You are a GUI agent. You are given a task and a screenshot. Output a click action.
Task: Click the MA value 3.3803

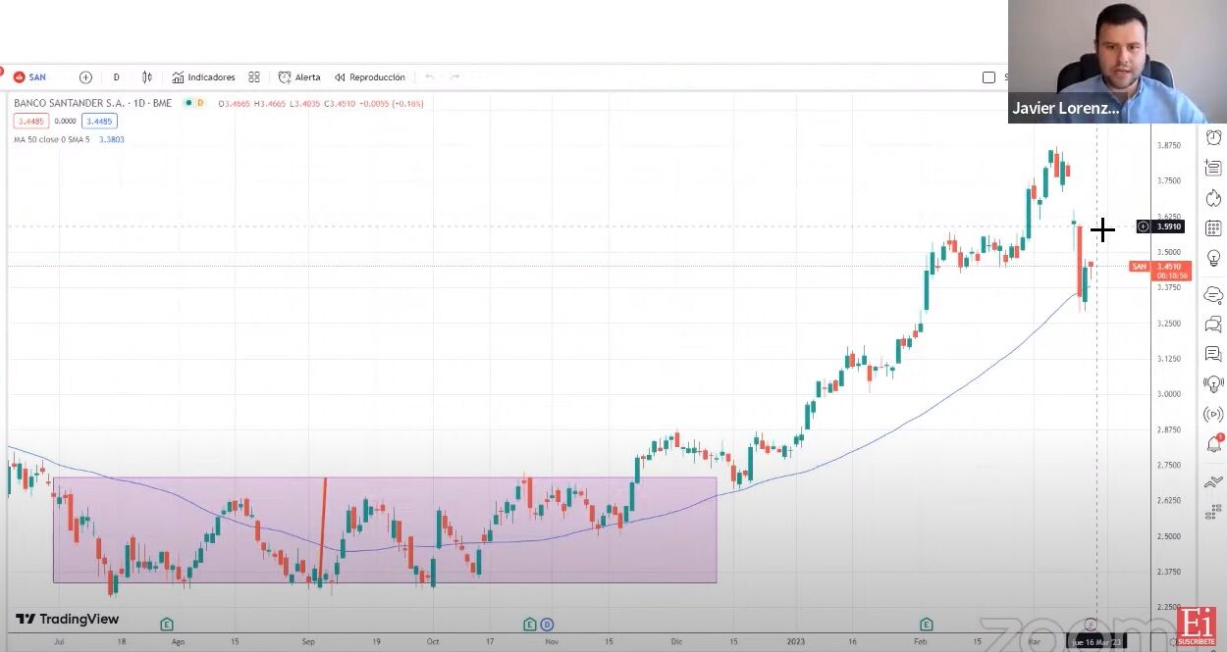point(112,139)
